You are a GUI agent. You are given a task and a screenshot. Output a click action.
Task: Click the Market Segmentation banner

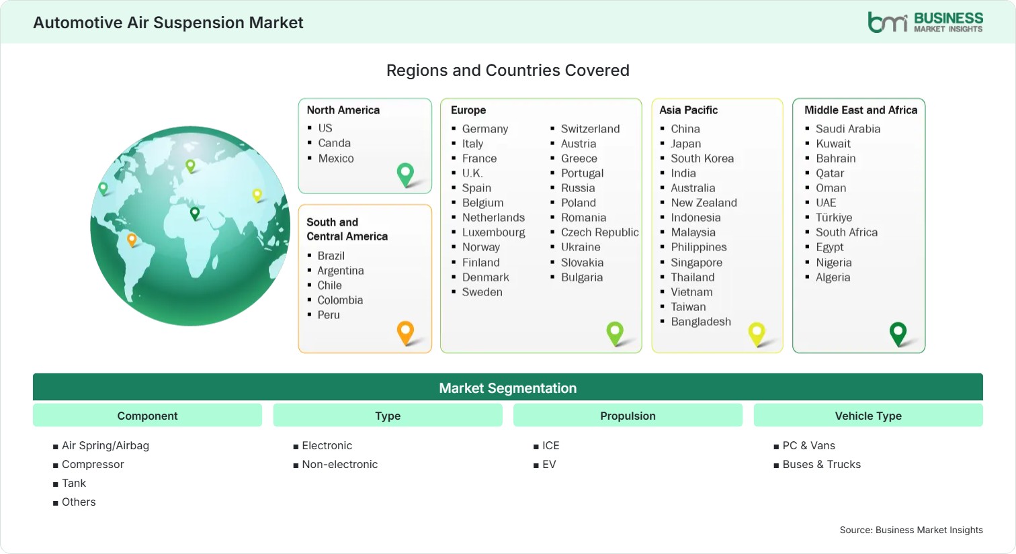pos(508,387)
